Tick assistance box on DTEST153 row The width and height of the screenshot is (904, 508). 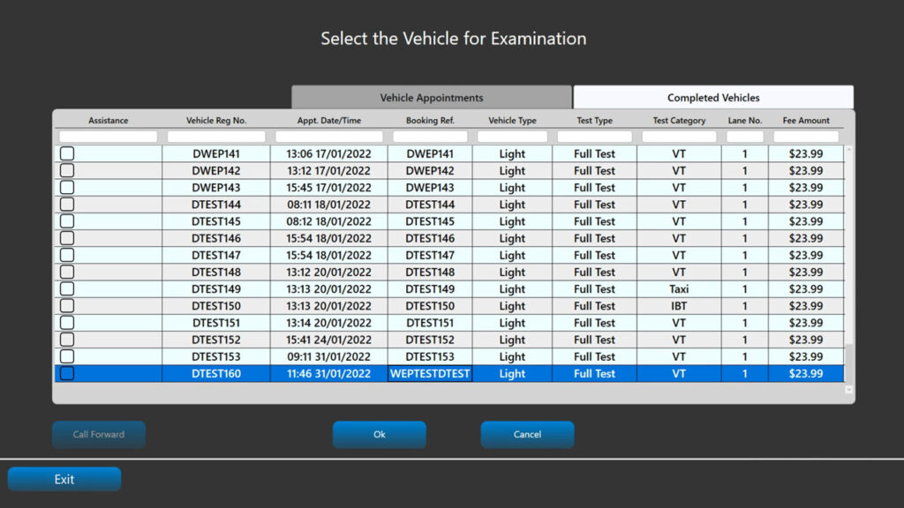tap(66, 356)
